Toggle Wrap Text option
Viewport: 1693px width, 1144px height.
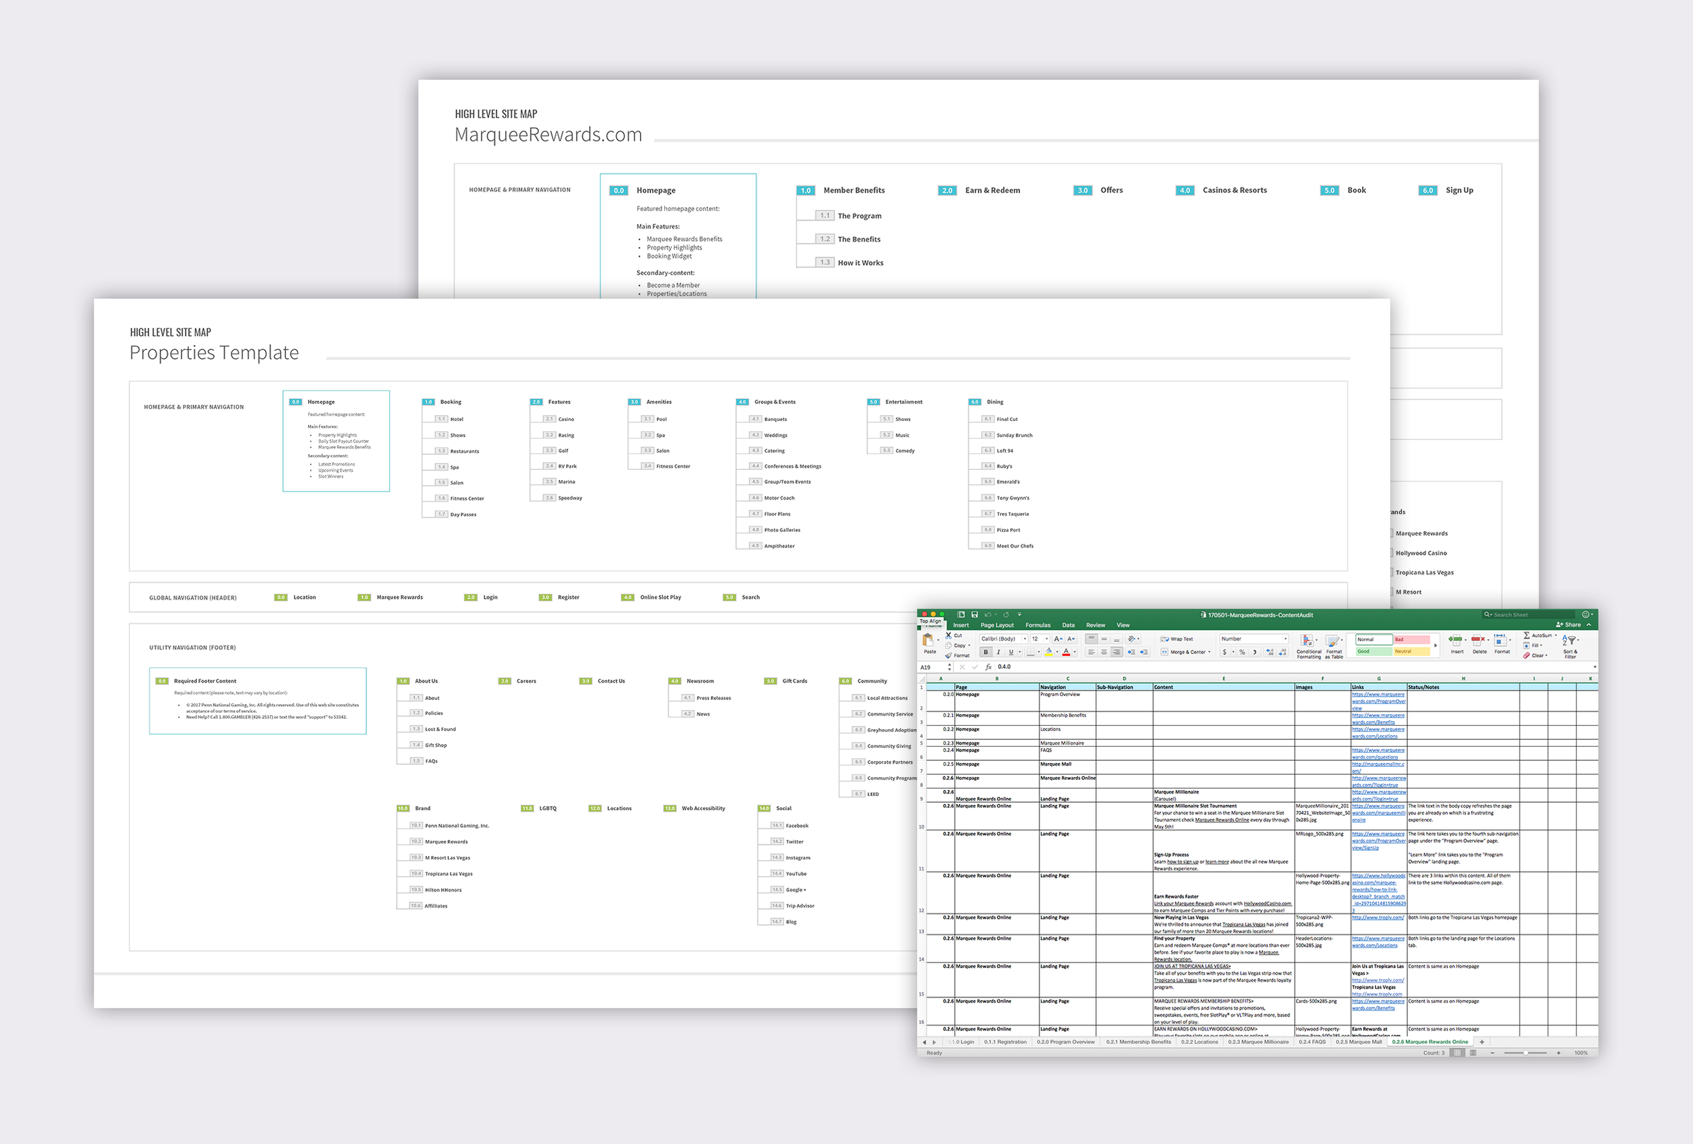1176,640
